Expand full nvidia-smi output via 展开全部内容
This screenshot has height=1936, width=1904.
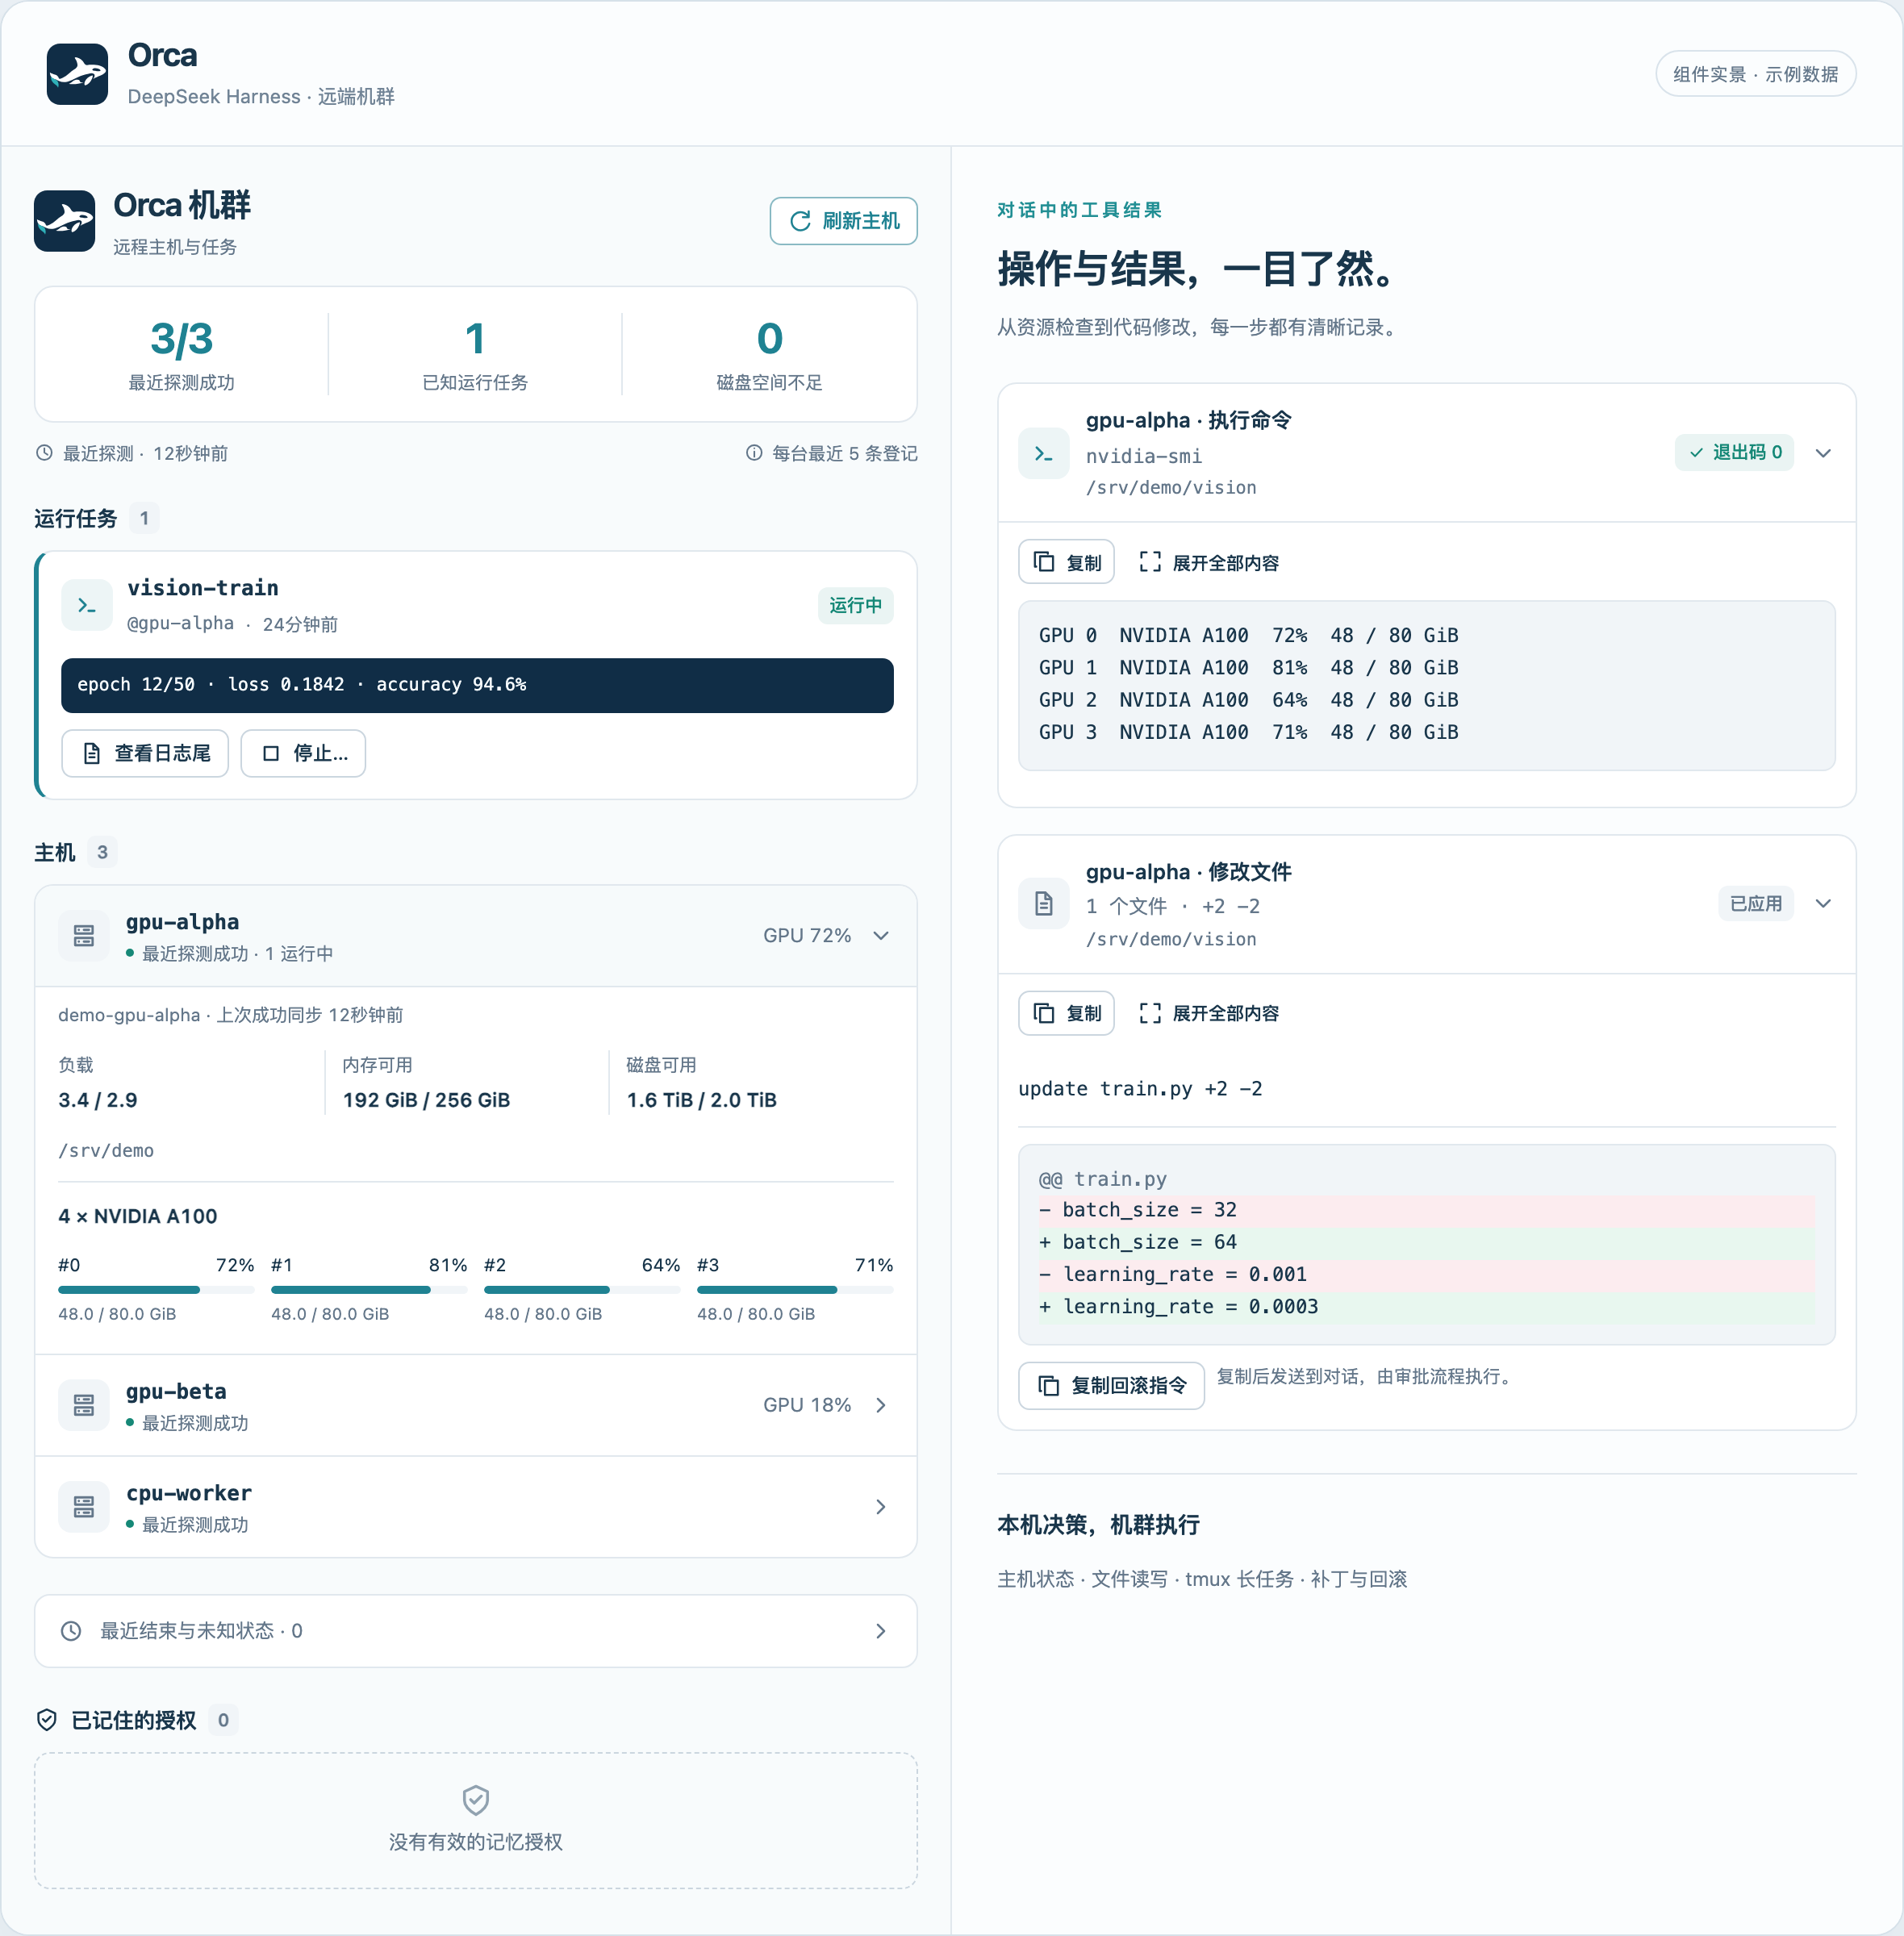point(1209,562)
